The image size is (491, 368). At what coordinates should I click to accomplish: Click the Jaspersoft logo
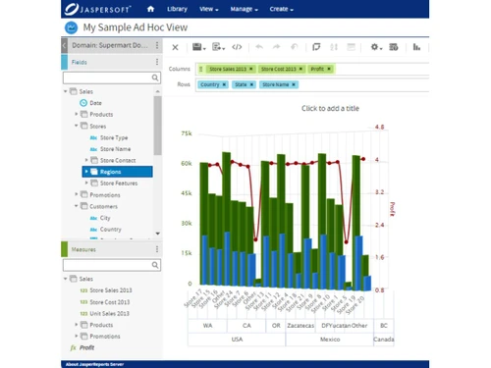pos(98,9)
